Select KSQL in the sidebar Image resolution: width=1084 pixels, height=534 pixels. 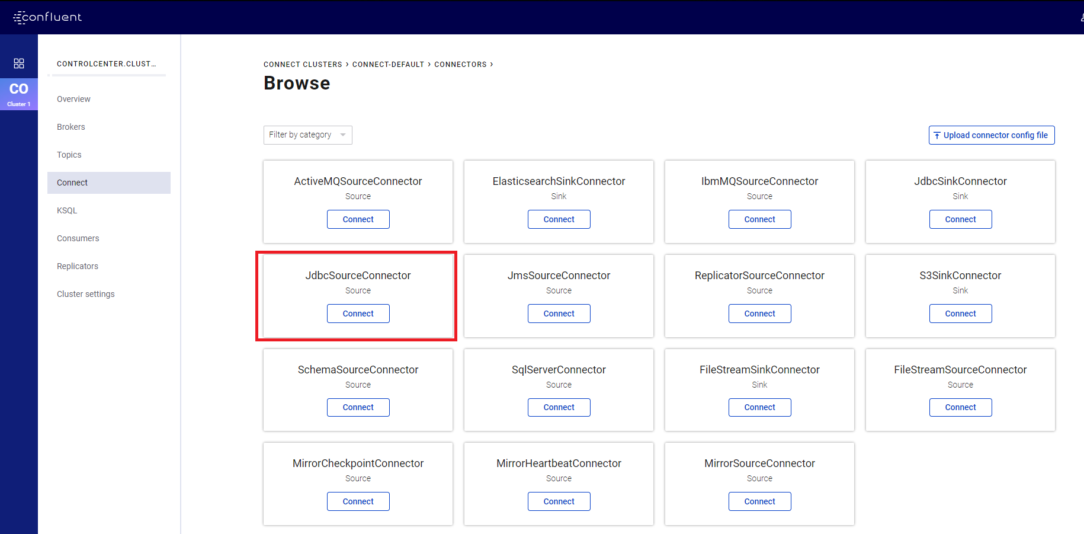[x=67, y=210]
